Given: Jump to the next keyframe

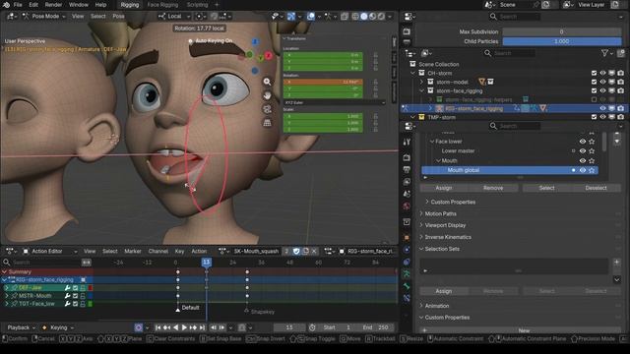Looking at the screenshot, I should [x=193, y=327].
